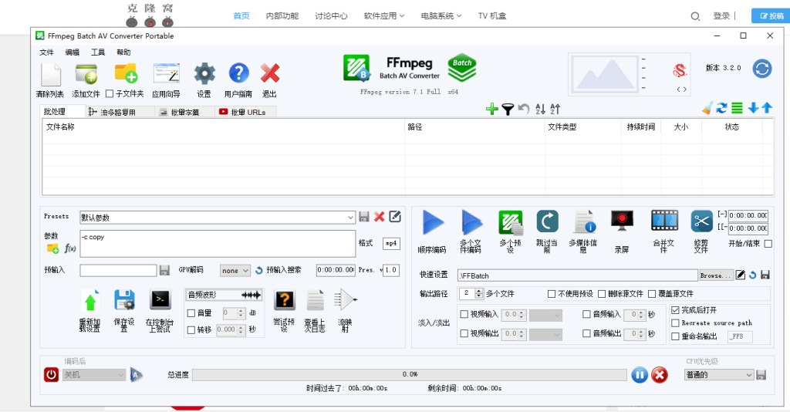
Task: Move the selected item down with blue arrow
Action: (x=753, y=108)
